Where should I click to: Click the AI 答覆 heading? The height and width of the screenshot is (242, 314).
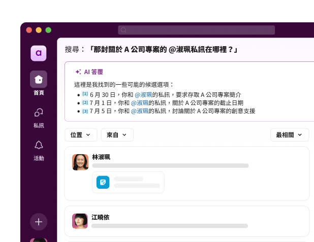point(93,72)
